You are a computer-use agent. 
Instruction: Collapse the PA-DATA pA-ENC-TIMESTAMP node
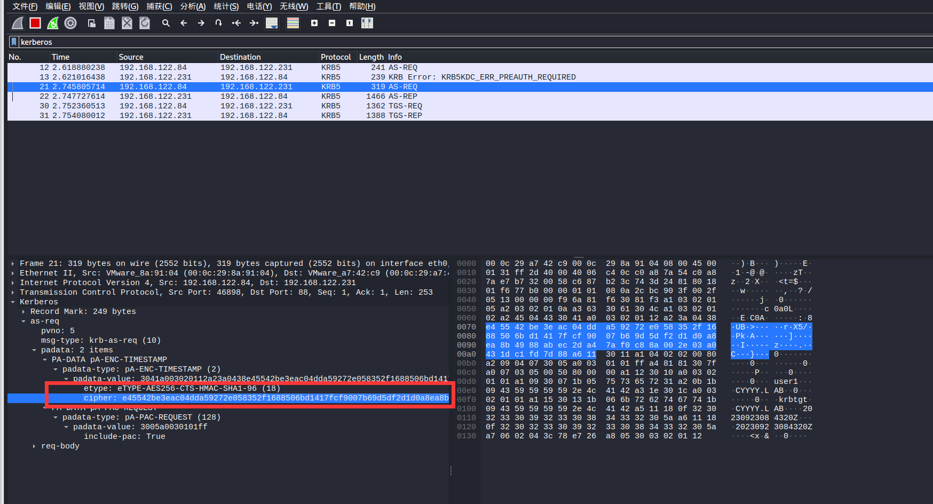[x=45, y=360]
